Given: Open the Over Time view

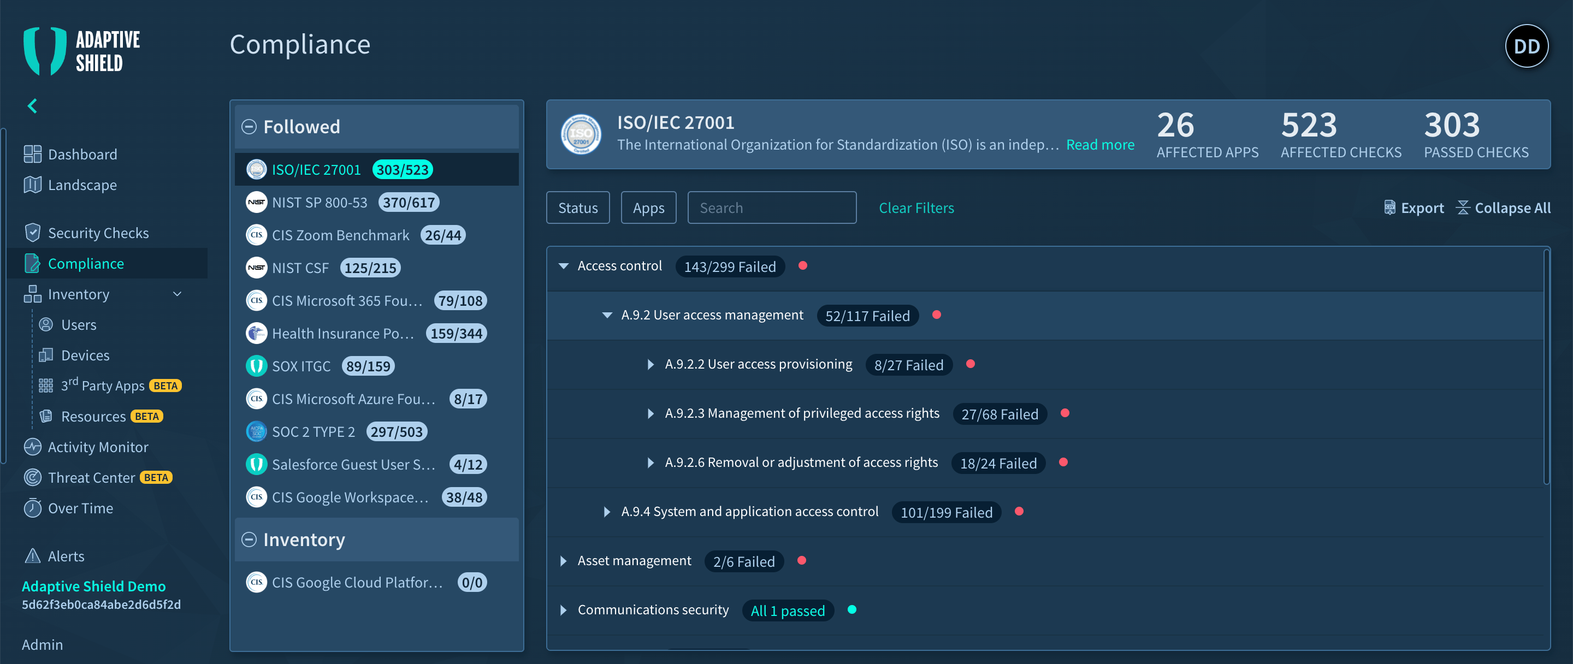Looking at the screenshot, I should coord(81,508).
